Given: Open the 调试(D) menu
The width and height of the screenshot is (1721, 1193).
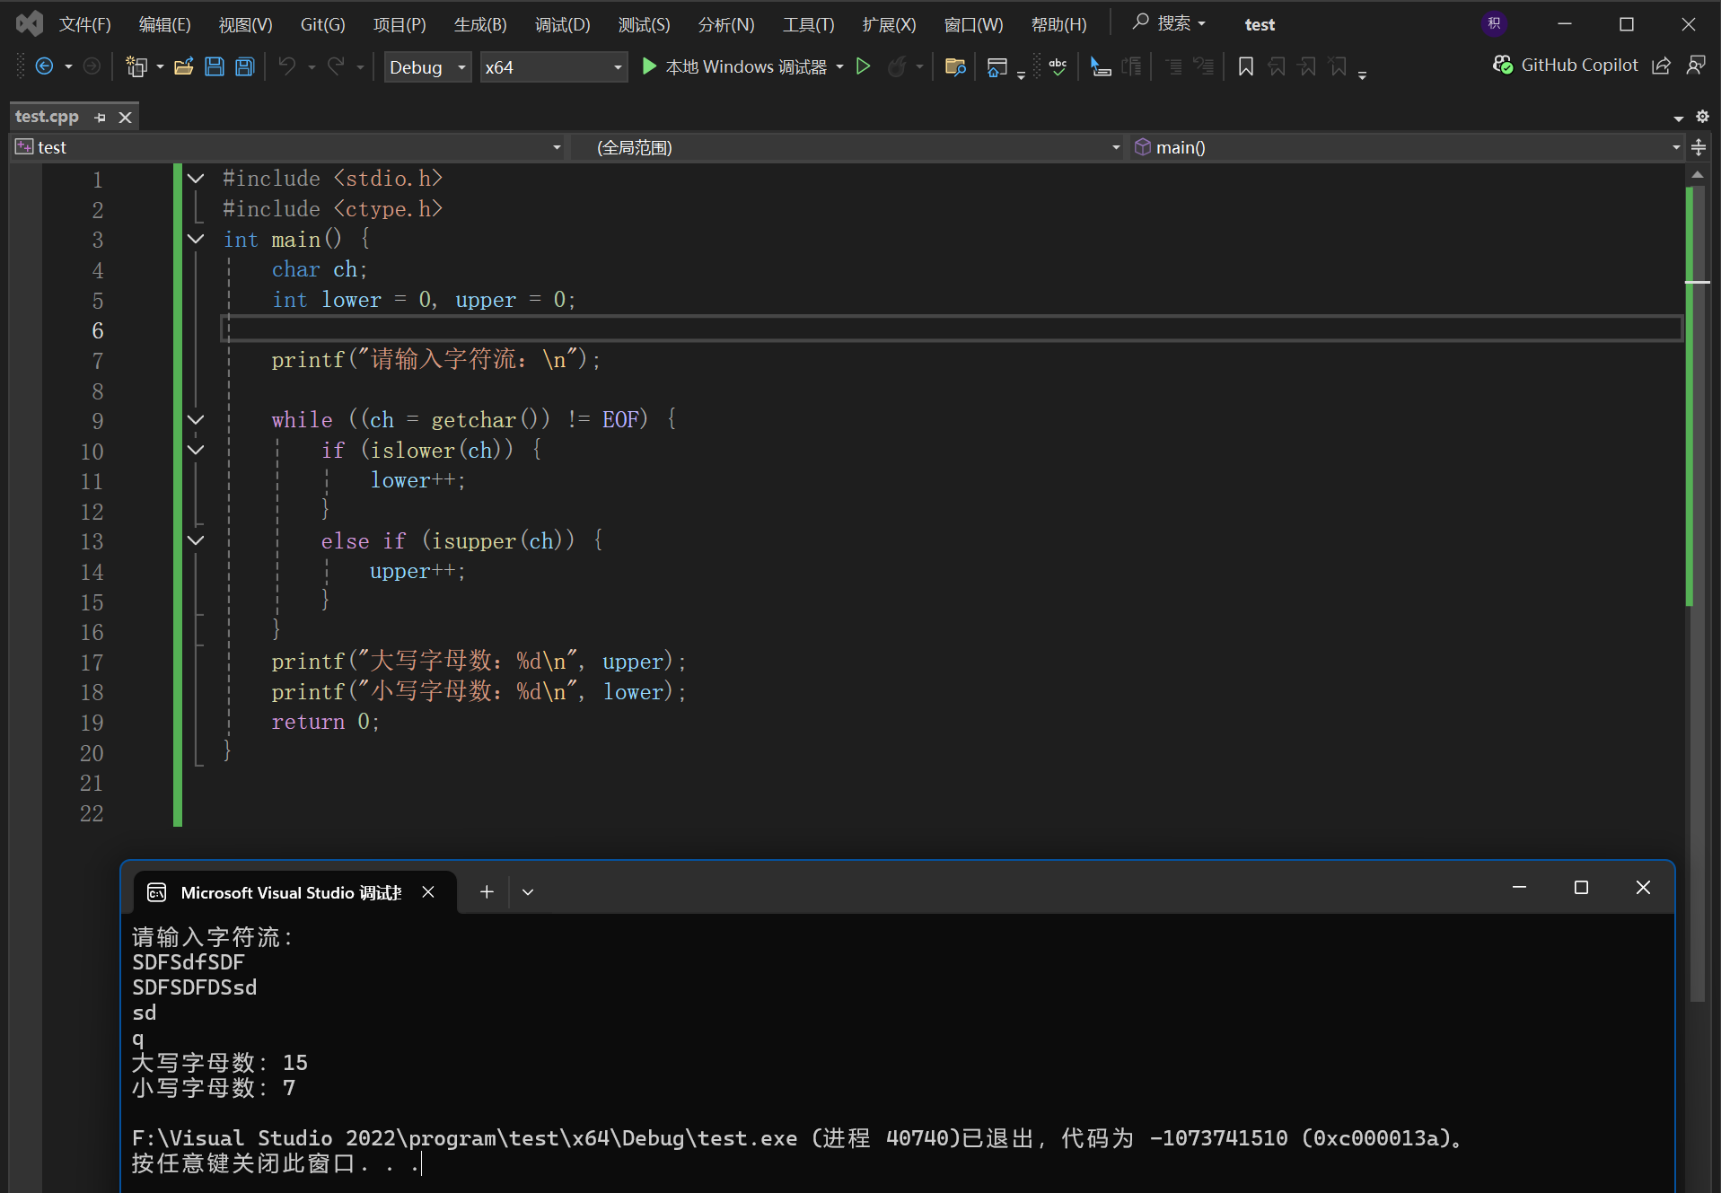Looking at the screenshot, I should click(563, 24).
